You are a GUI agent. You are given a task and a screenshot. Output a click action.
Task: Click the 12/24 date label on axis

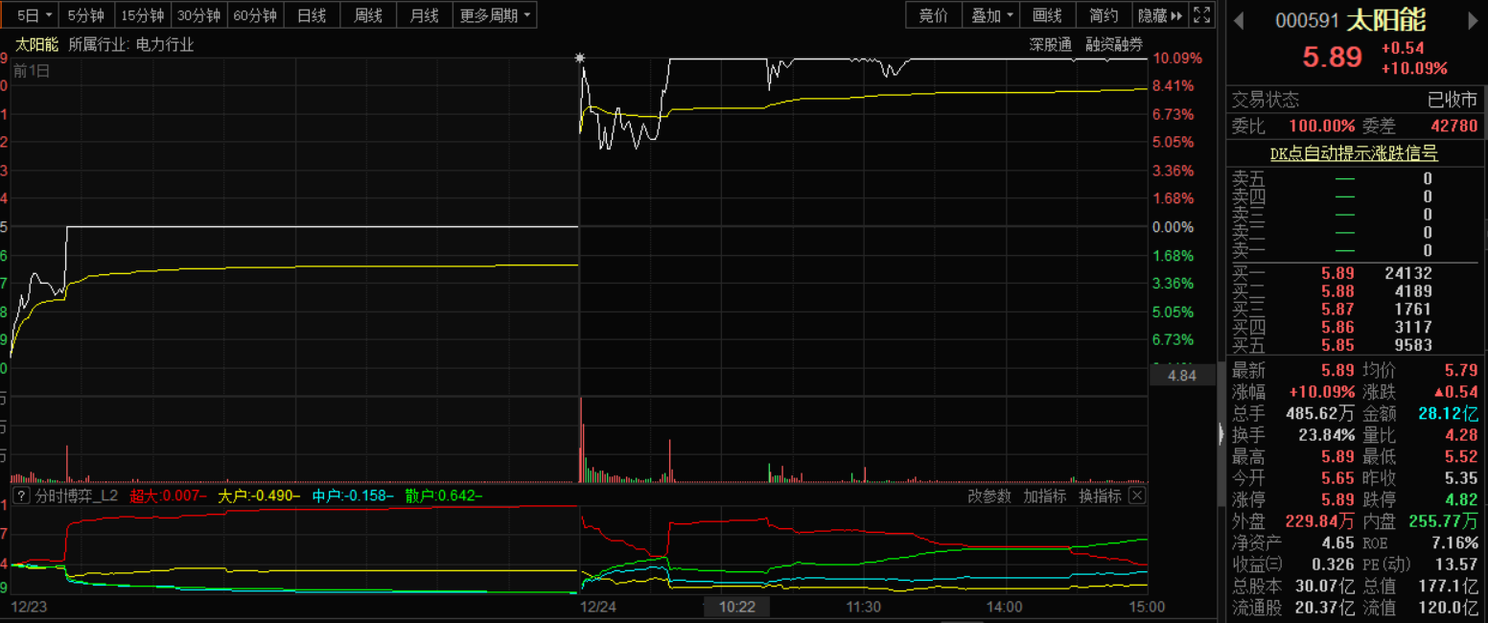click(598, 607)
